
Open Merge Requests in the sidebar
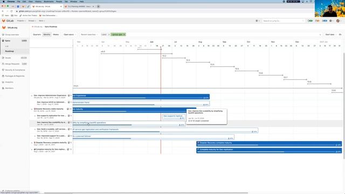tap(12, 64)
